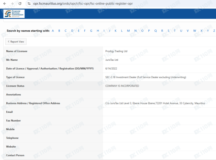
Task: Click the address bar URL
Action: tap(81, 3)
